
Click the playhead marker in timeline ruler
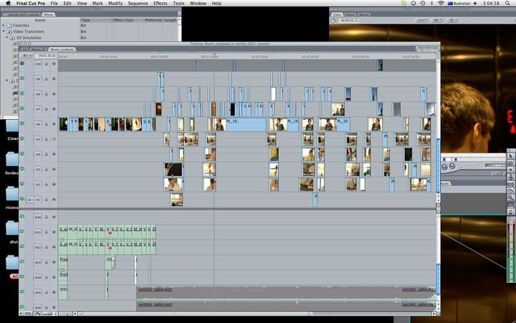pyautogui.click(x=214, y=54)
